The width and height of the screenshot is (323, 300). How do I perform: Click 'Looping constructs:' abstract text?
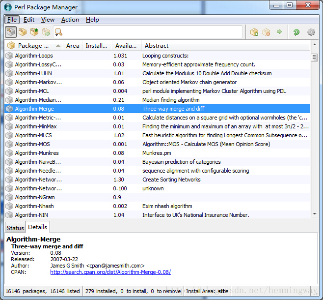[165, 56]
